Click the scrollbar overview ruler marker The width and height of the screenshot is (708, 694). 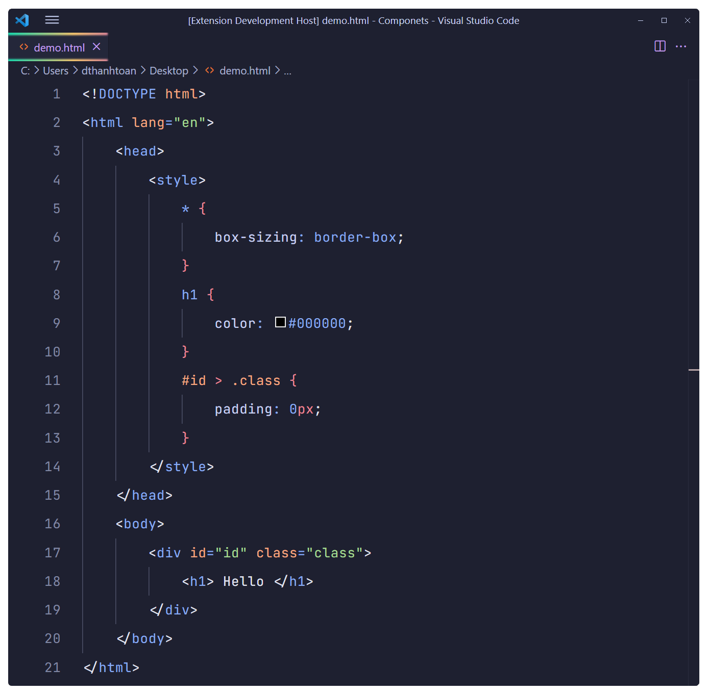(x=694, y=370)
